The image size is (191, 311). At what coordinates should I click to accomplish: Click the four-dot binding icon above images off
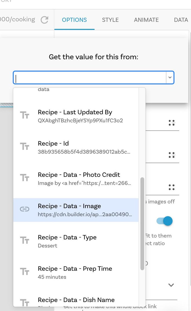click(171, 187)
